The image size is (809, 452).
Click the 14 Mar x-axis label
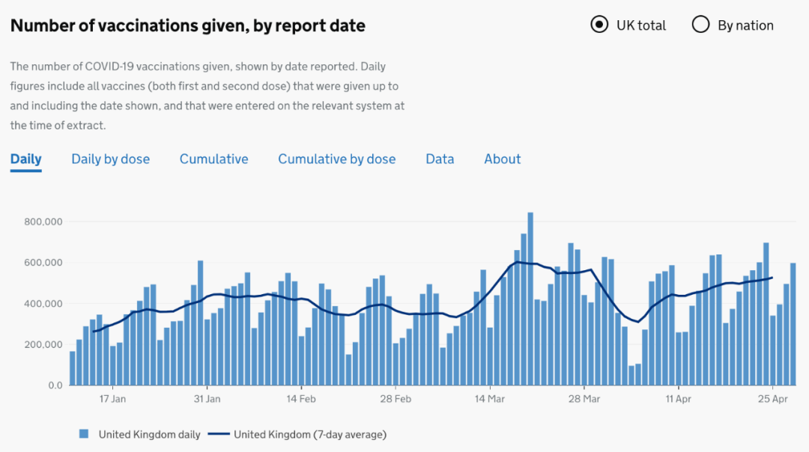(490, 399)
